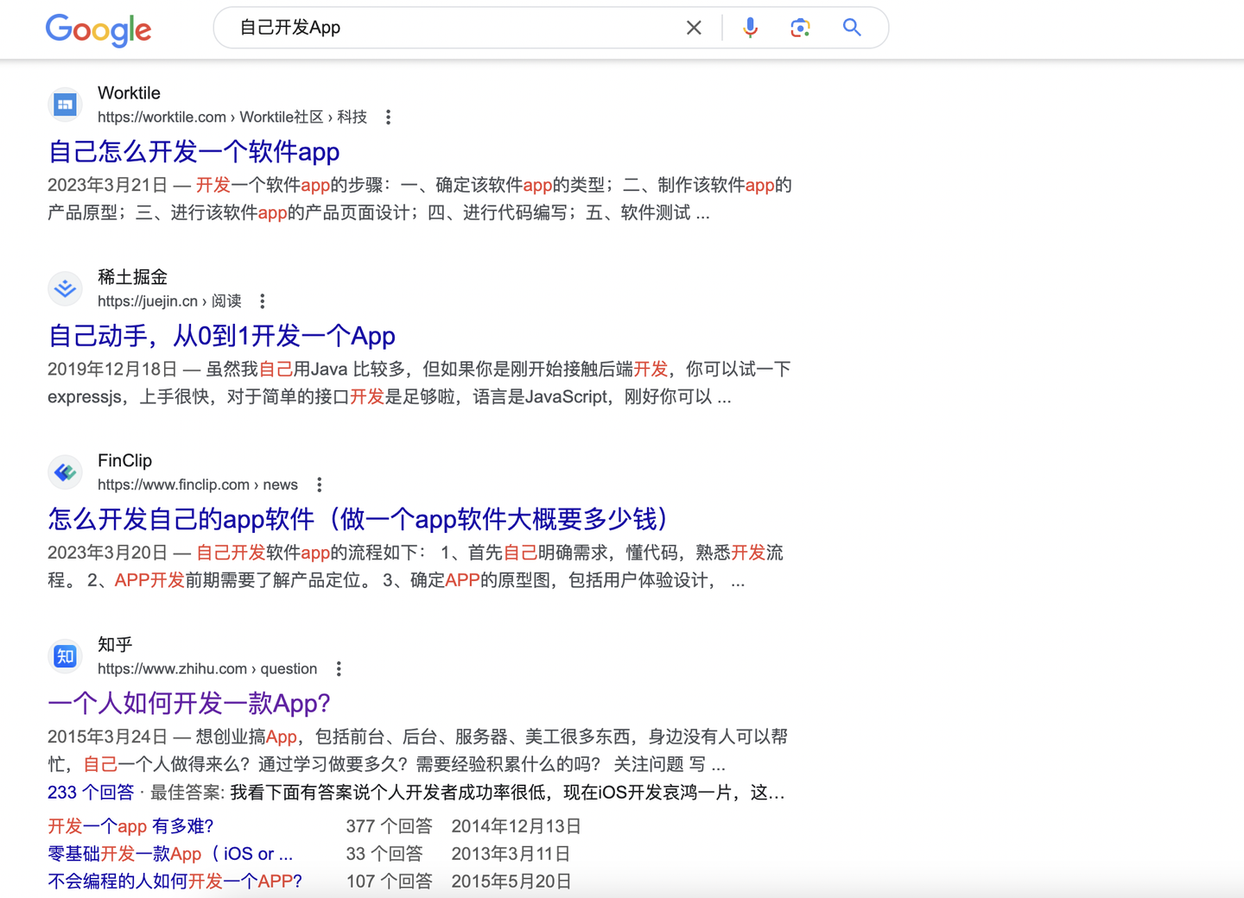Click URL https://www.finclip.com › news
Screen dimensions: 1244x898
point(198,485)
